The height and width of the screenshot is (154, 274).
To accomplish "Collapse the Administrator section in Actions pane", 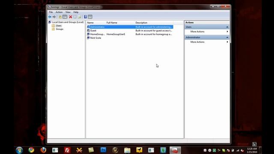I will [227, 37].
